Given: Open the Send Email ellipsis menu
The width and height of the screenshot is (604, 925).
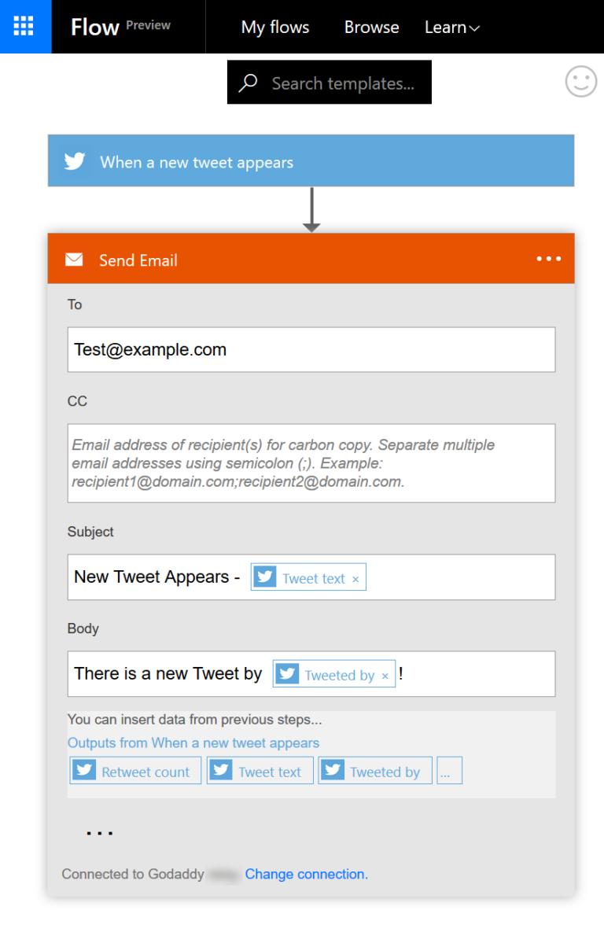Looking at the screenshot, I should pos(548,258).
